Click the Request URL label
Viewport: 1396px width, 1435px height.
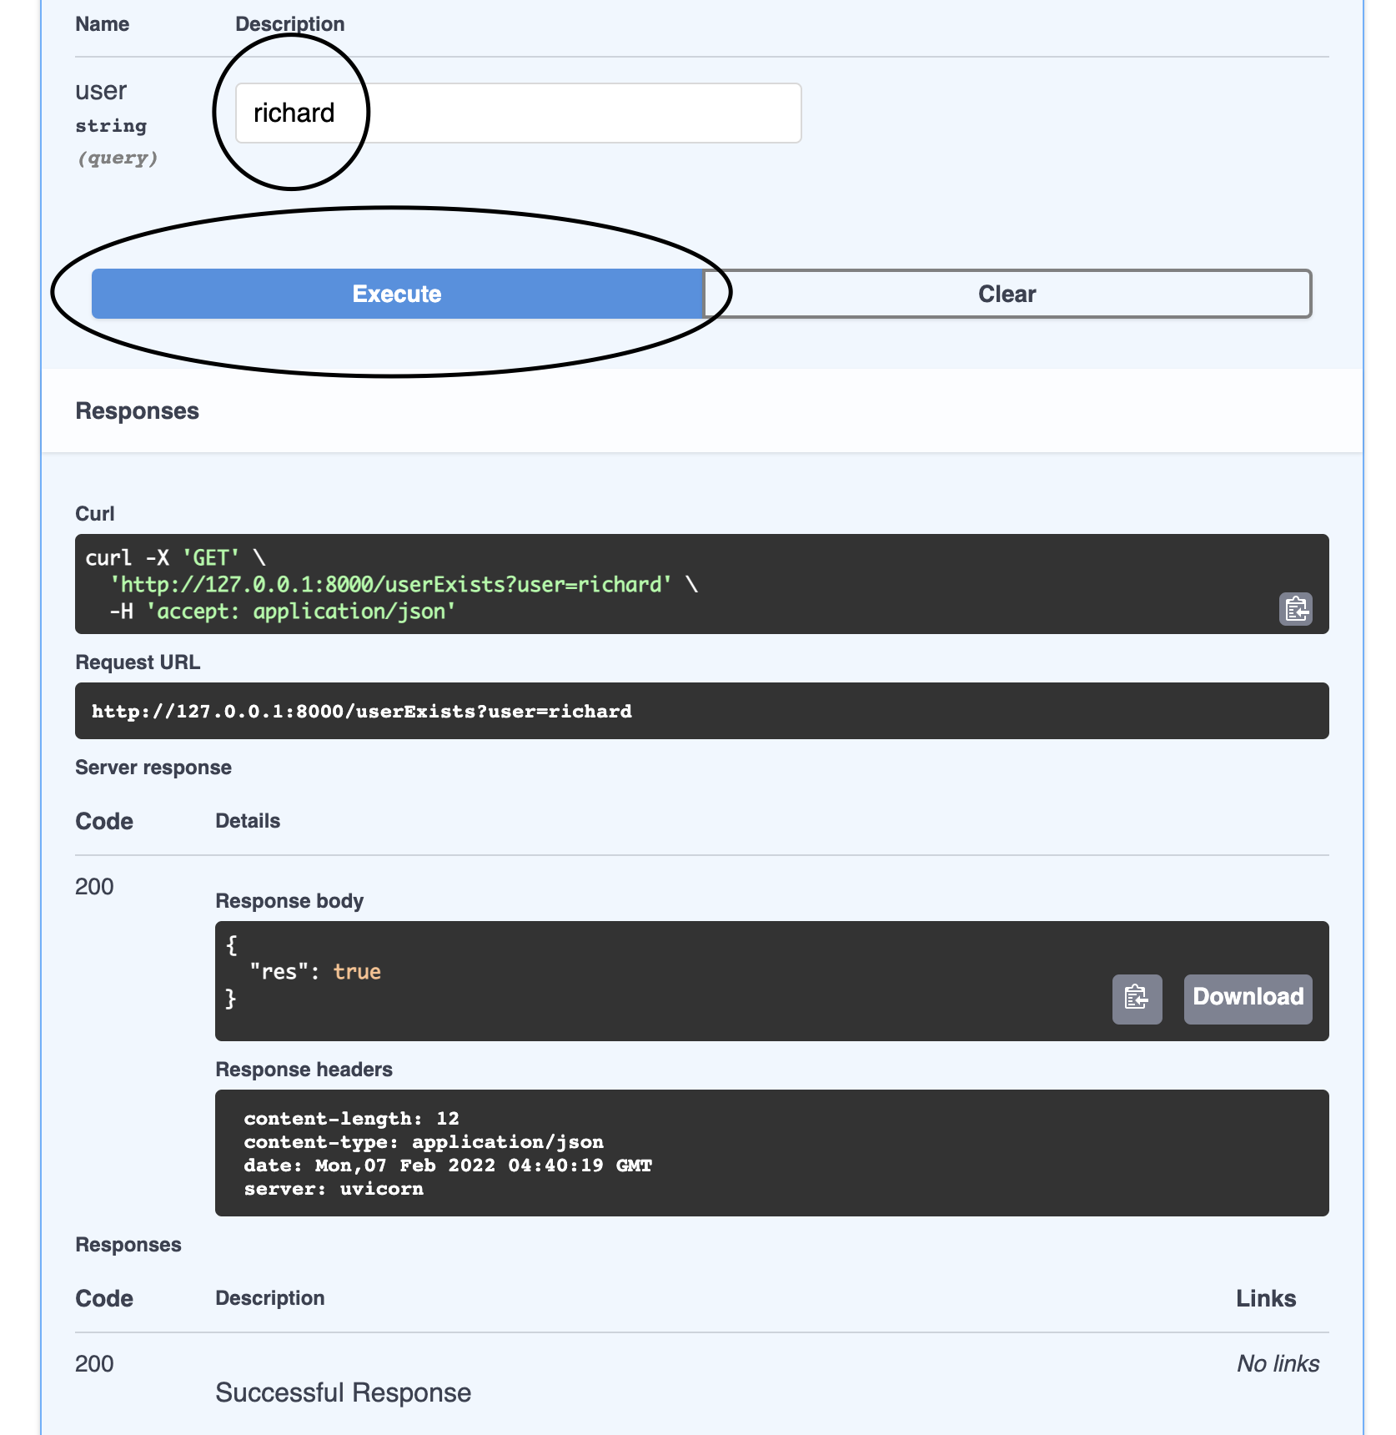pos(138,662)
